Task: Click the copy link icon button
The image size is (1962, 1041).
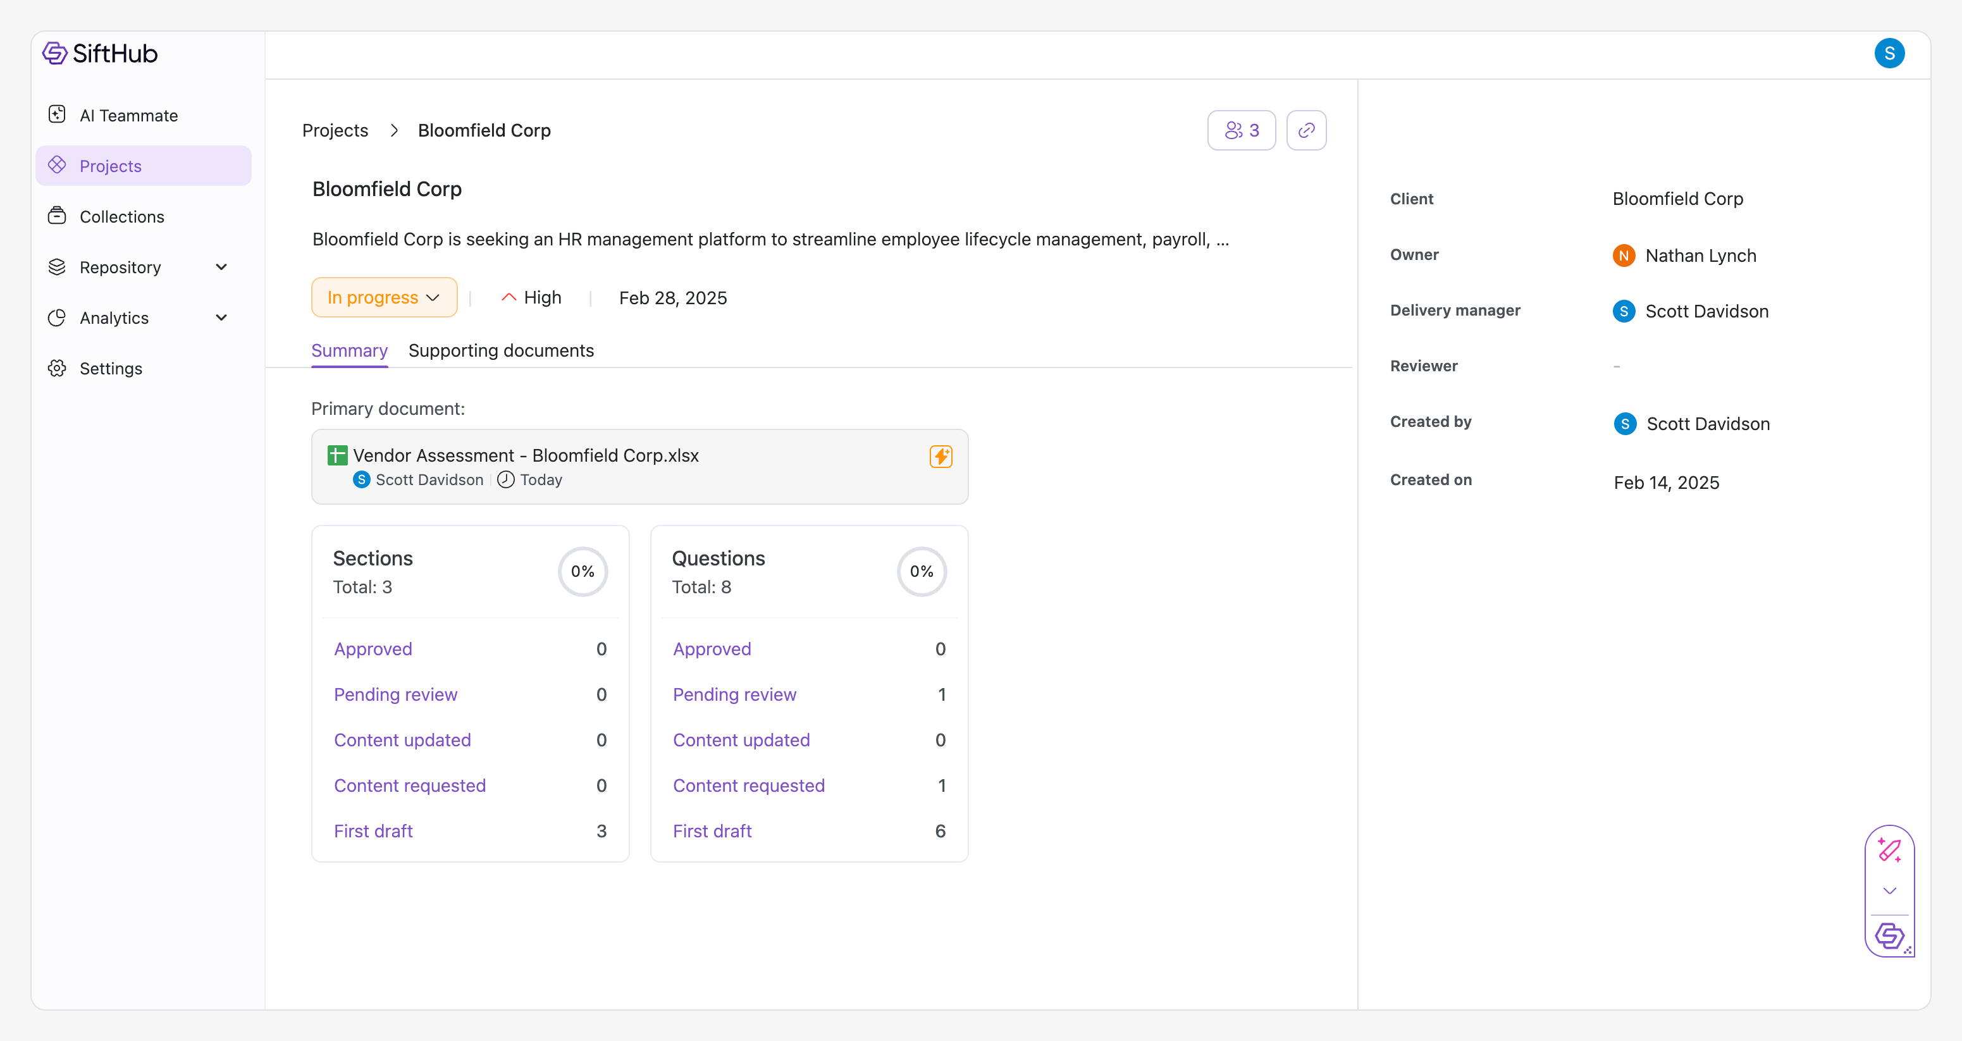Action: (1305, 130)
